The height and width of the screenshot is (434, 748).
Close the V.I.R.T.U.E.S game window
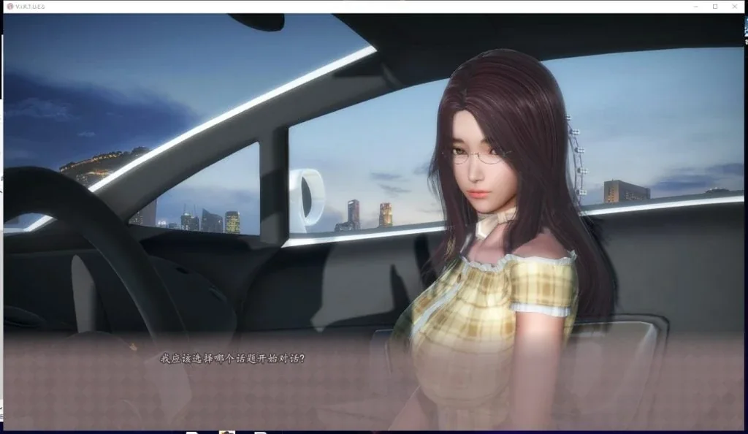click(x=735, y=7)
